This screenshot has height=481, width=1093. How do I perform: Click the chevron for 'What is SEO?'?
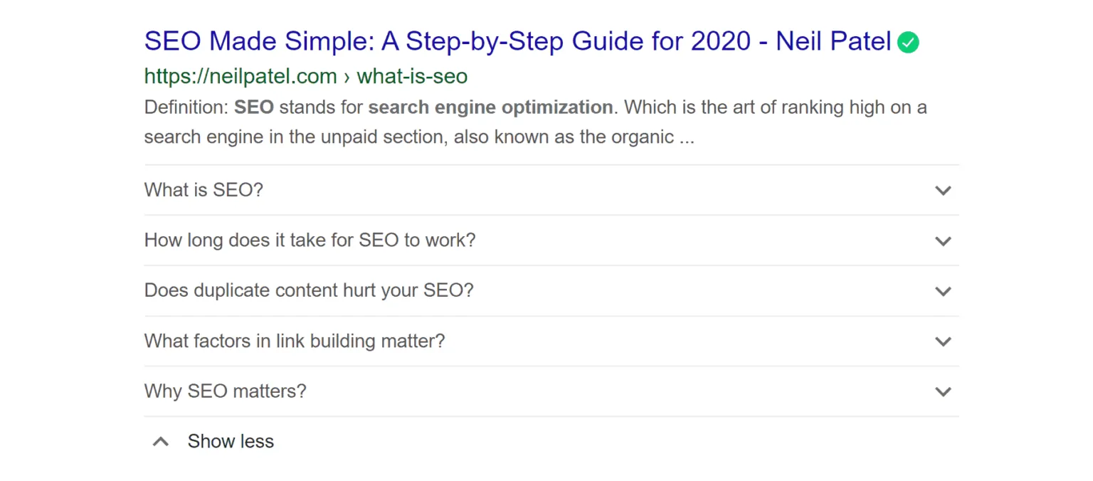(943, 191)
